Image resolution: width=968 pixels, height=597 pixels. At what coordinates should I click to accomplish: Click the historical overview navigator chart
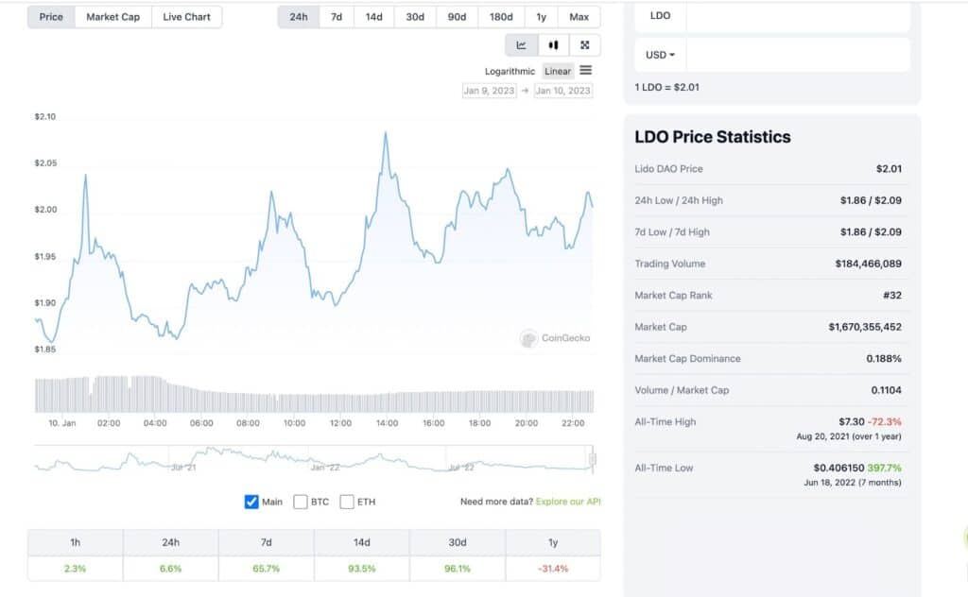(x=314, y=459)
